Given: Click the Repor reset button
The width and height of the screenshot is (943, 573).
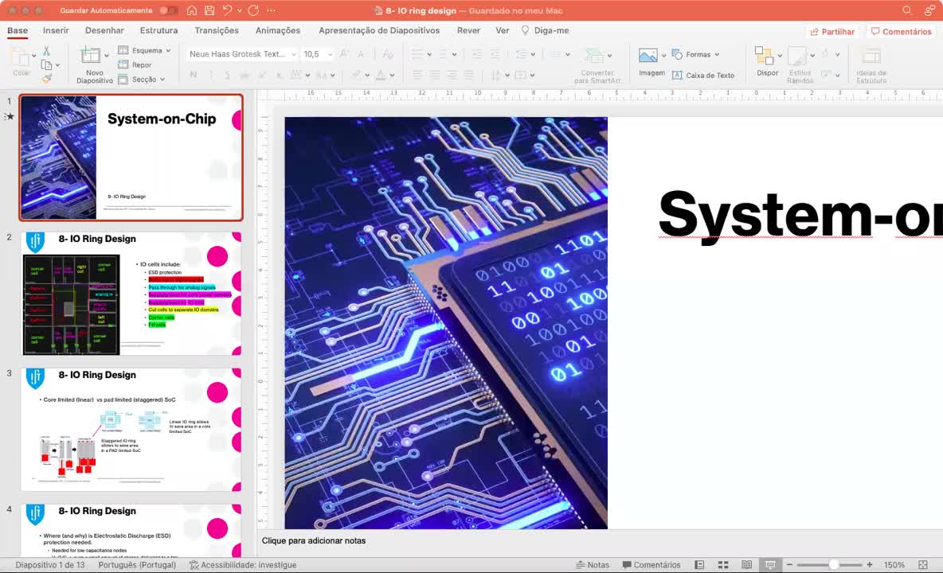Looking at the screenshot, I should click(x=135, y=65).
